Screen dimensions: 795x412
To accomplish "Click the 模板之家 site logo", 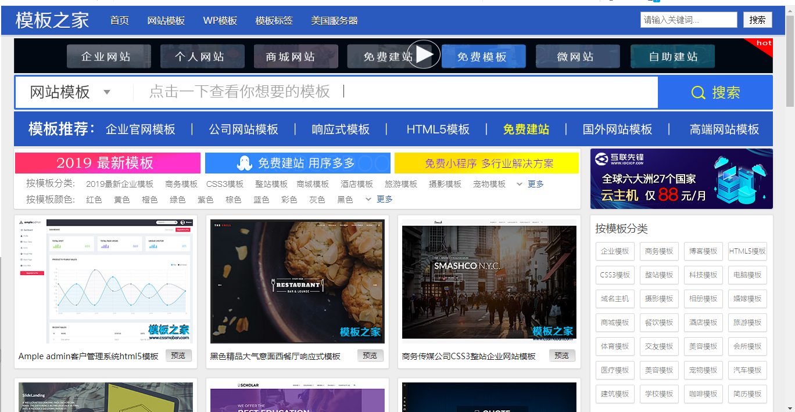I will (52, 20).
